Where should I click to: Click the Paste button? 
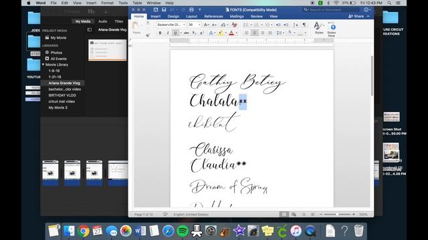click(136, 28)
